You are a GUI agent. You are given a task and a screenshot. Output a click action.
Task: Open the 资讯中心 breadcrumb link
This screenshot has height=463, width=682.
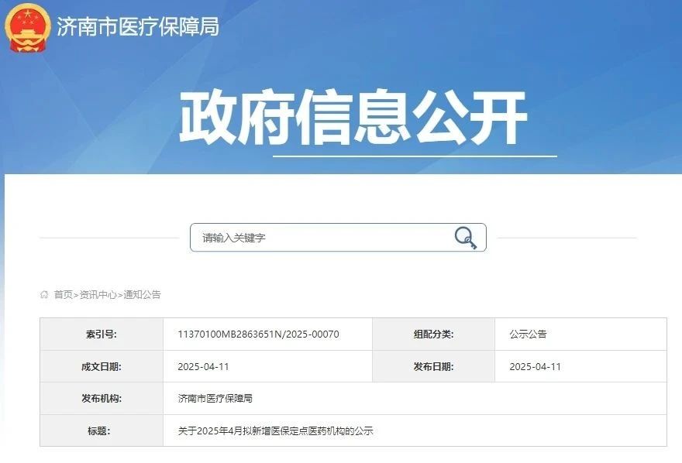click(x=98, y=294)
